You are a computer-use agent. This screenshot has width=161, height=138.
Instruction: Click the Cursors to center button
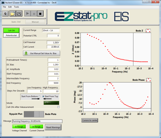pos(90,120)
